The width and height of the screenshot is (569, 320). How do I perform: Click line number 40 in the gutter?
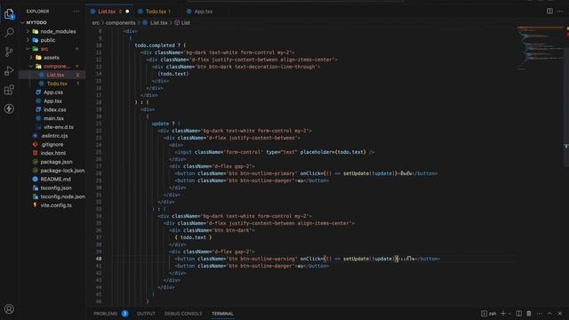click(x=99, y=259)
